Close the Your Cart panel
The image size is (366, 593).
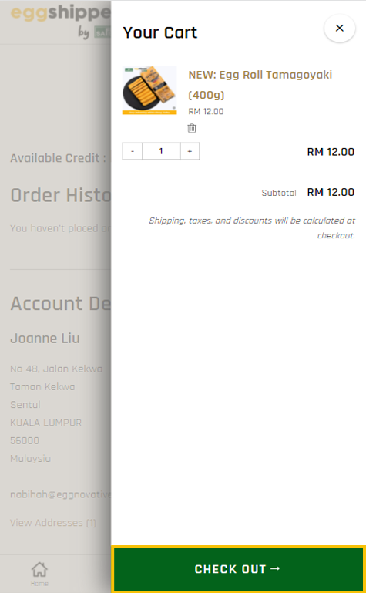pos(340,28)
